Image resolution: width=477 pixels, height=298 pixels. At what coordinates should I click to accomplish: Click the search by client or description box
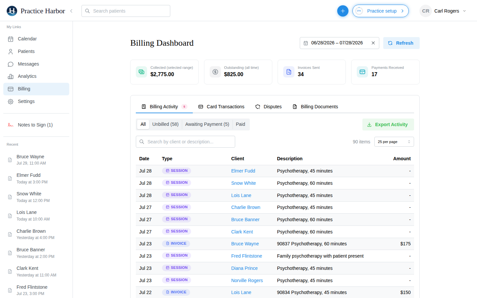pyautogui.click(x=185, y=142)
